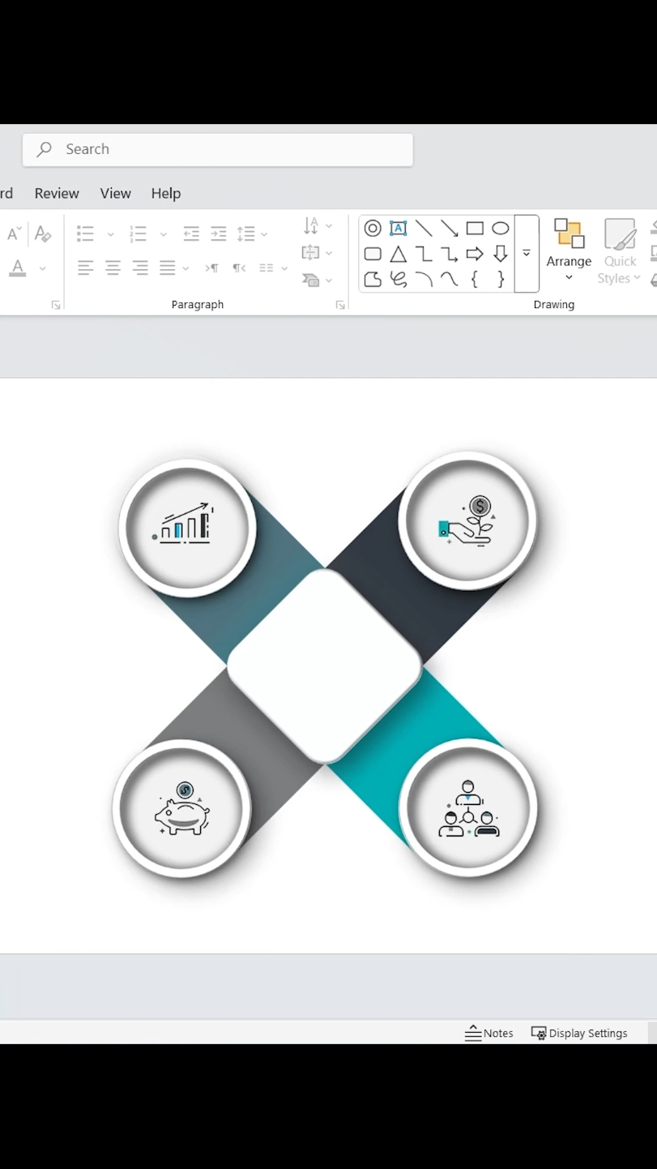Click inside the Search box
Viewport: 657px width, 1169px height.
tap(217, 149)
